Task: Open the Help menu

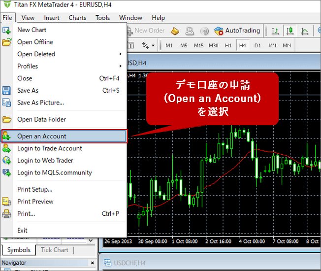Action: (x=158, y=18)
